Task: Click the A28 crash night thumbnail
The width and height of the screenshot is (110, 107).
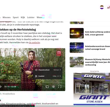Action: (x=77, y=33)
